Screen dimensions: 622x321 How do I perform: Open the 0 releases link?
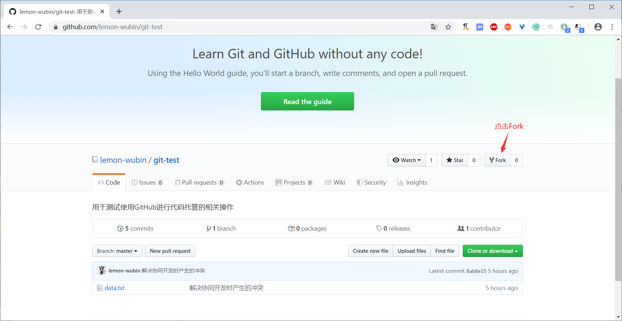point(393,229)
